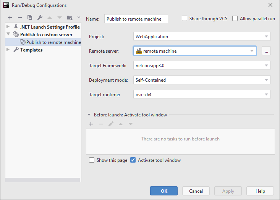280x200 pixels.
Task: Click the Rider RD icon in title bar
Action: tap(6, 5)
